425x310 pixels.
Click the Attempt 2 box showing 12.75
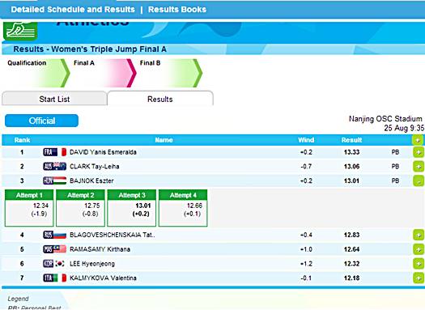coord(80,208)
